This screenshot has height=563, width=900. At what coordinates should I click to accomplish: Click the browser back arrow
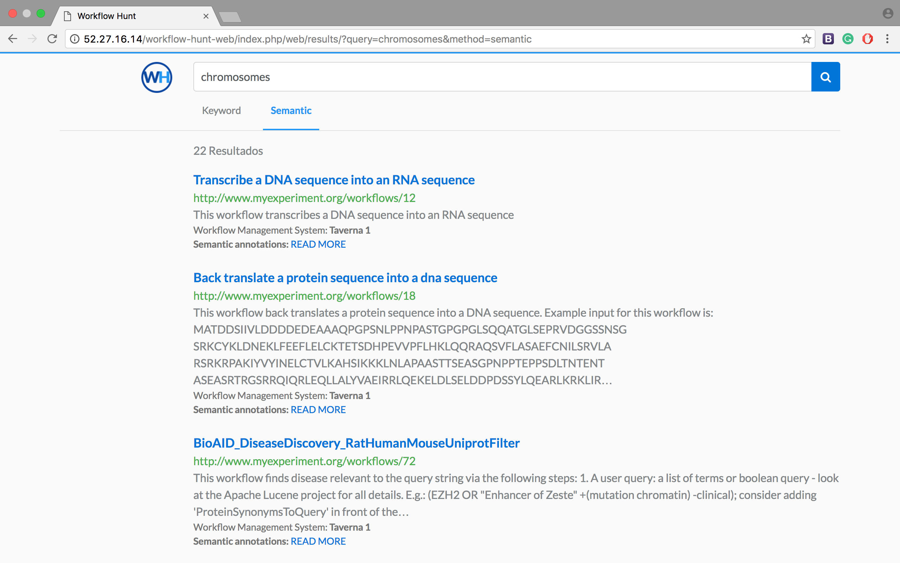(13, 39)
